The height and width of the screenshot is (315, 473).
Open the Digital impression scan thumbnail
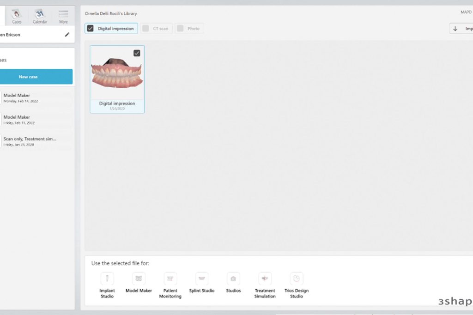tap(117, 74)
